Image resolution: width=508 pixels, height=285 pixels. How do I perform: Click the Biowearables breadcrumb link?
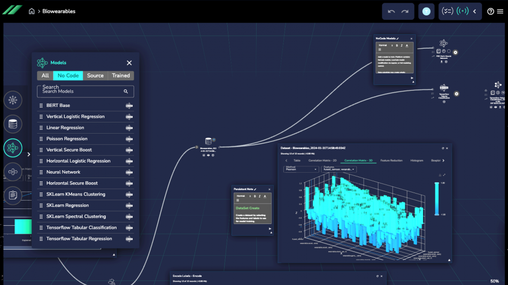[x=59, y=11]
